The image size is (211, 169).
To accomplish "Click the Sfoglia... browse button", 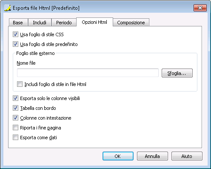I will point(177,73).
